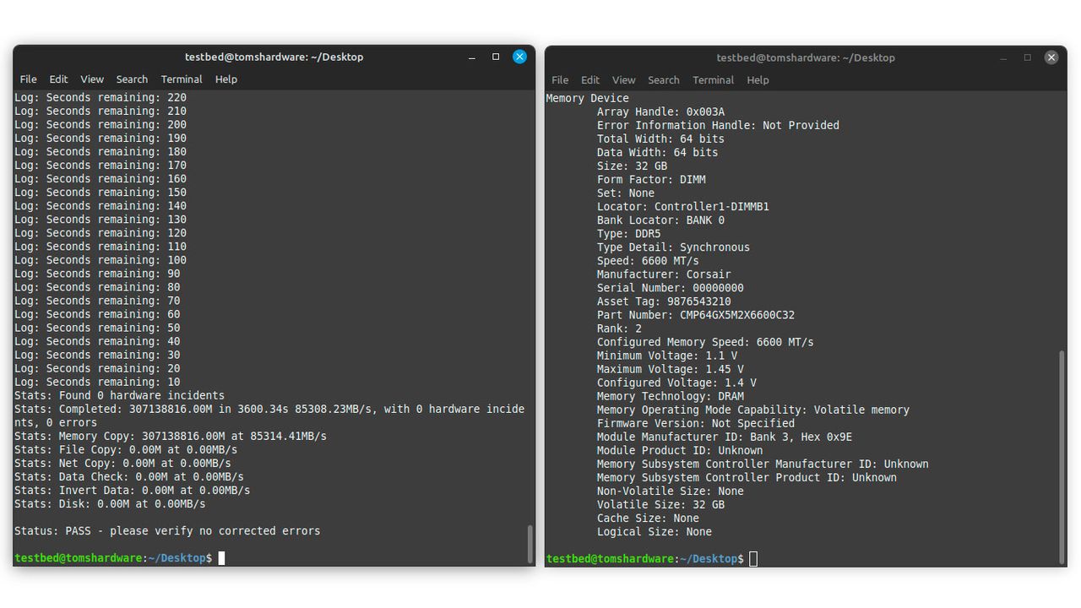The height and width of the screenshot is (608, 1081).
Task: Click 'Manufacturer: Corsair' line
Action: coord(664,274)
